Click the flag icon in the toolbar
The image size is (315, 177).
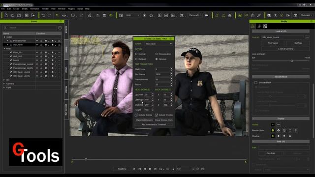(246, 15)
